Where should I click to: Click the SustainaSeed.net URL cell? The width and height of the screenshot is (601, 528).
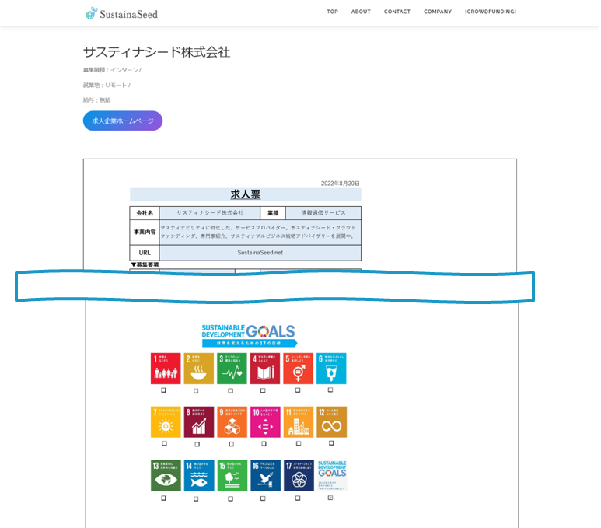[260, 253]
